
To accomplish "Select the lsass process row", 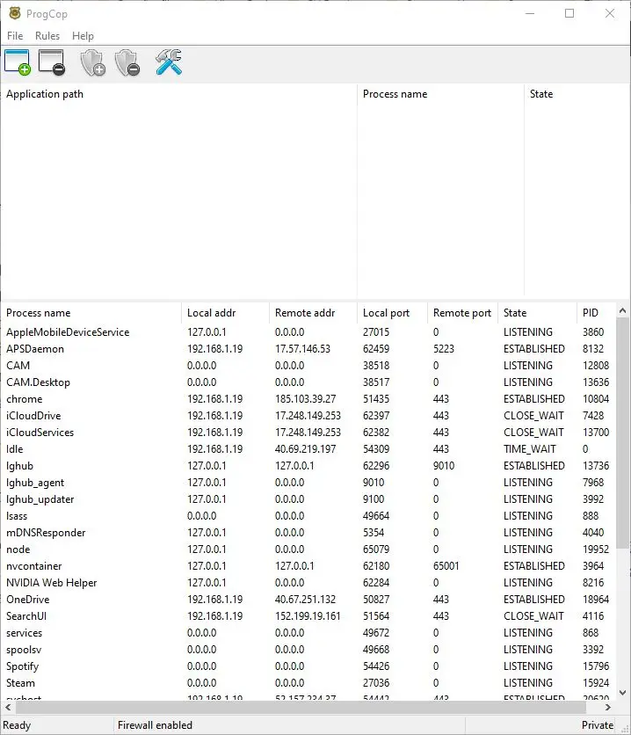I will click(x=308, y=516).
